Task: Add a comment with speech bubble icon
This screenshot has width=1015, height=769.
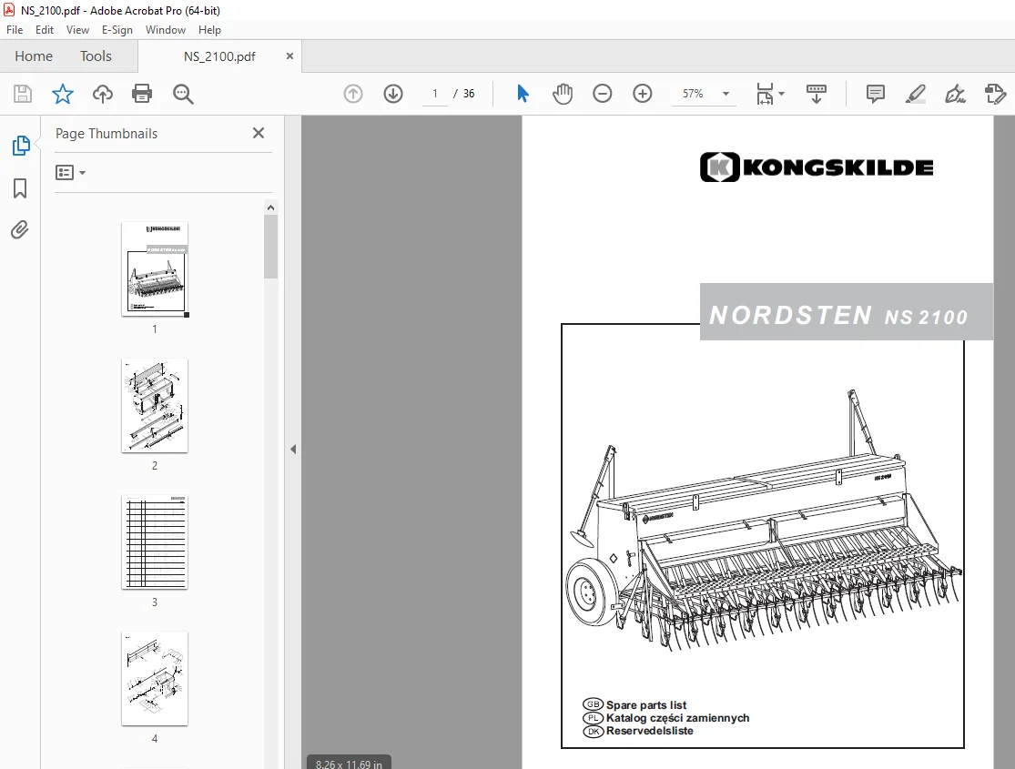Action: pos(875,94)
